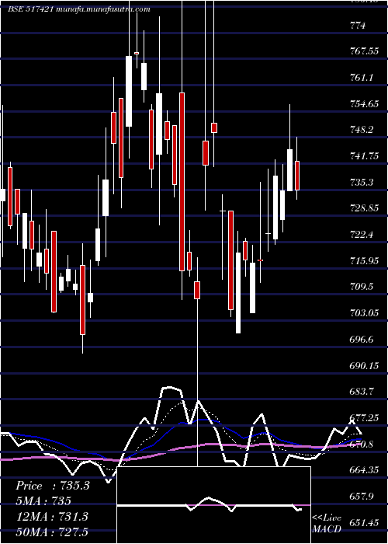Click the 728.85 price axis label
The image size is (388, 544).
tap(364, 208)
